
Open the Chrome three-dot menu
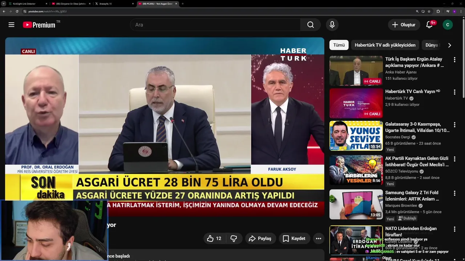(x=460, y=11)
